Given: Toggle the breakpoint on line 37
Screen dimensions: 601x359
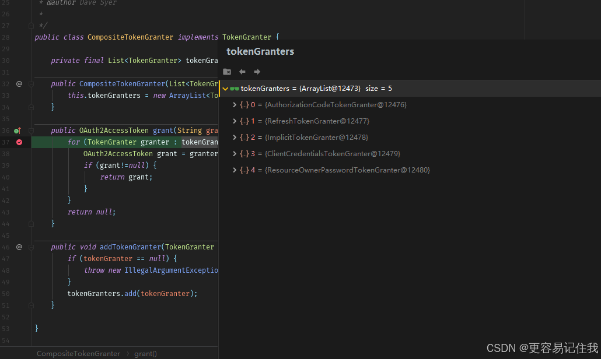Looking at the screenshot, I should point(19,142).
